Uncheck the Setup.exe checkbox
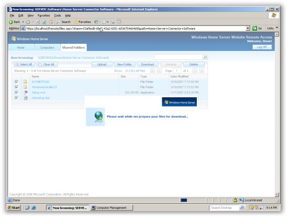 coord(17,92)
